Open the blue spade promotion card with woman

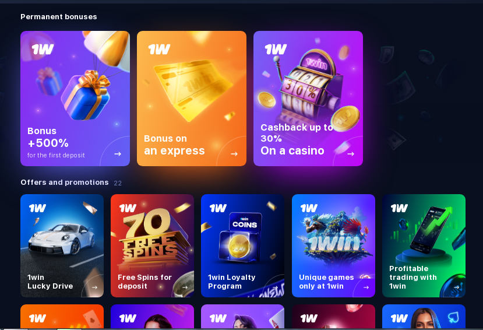click(x=424, y=317)
